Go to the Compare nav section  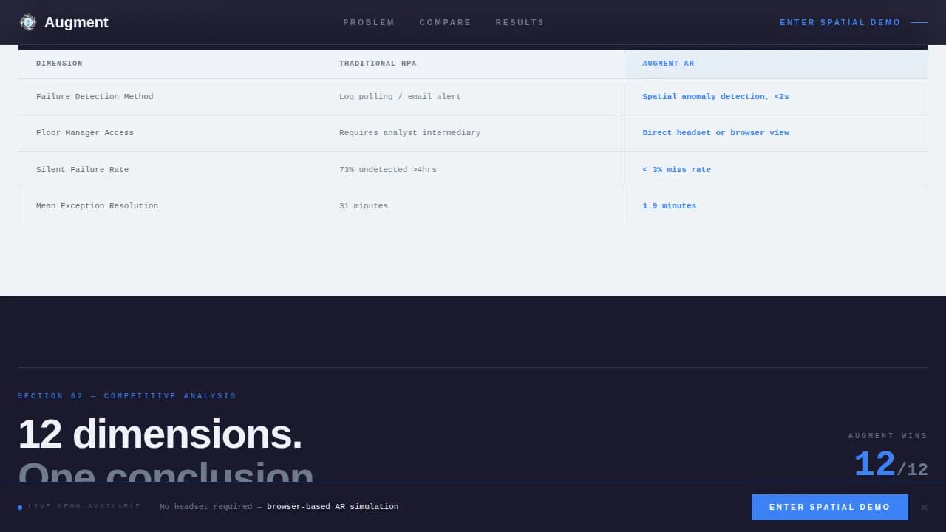(x=445, y=22)
